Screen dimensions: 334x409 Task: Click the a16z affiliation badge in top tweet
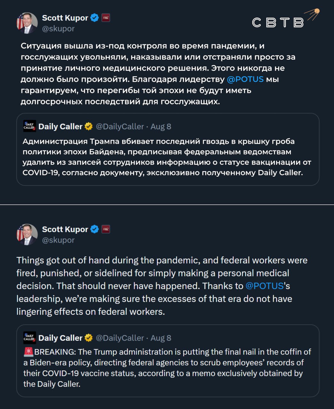[106, 18]
